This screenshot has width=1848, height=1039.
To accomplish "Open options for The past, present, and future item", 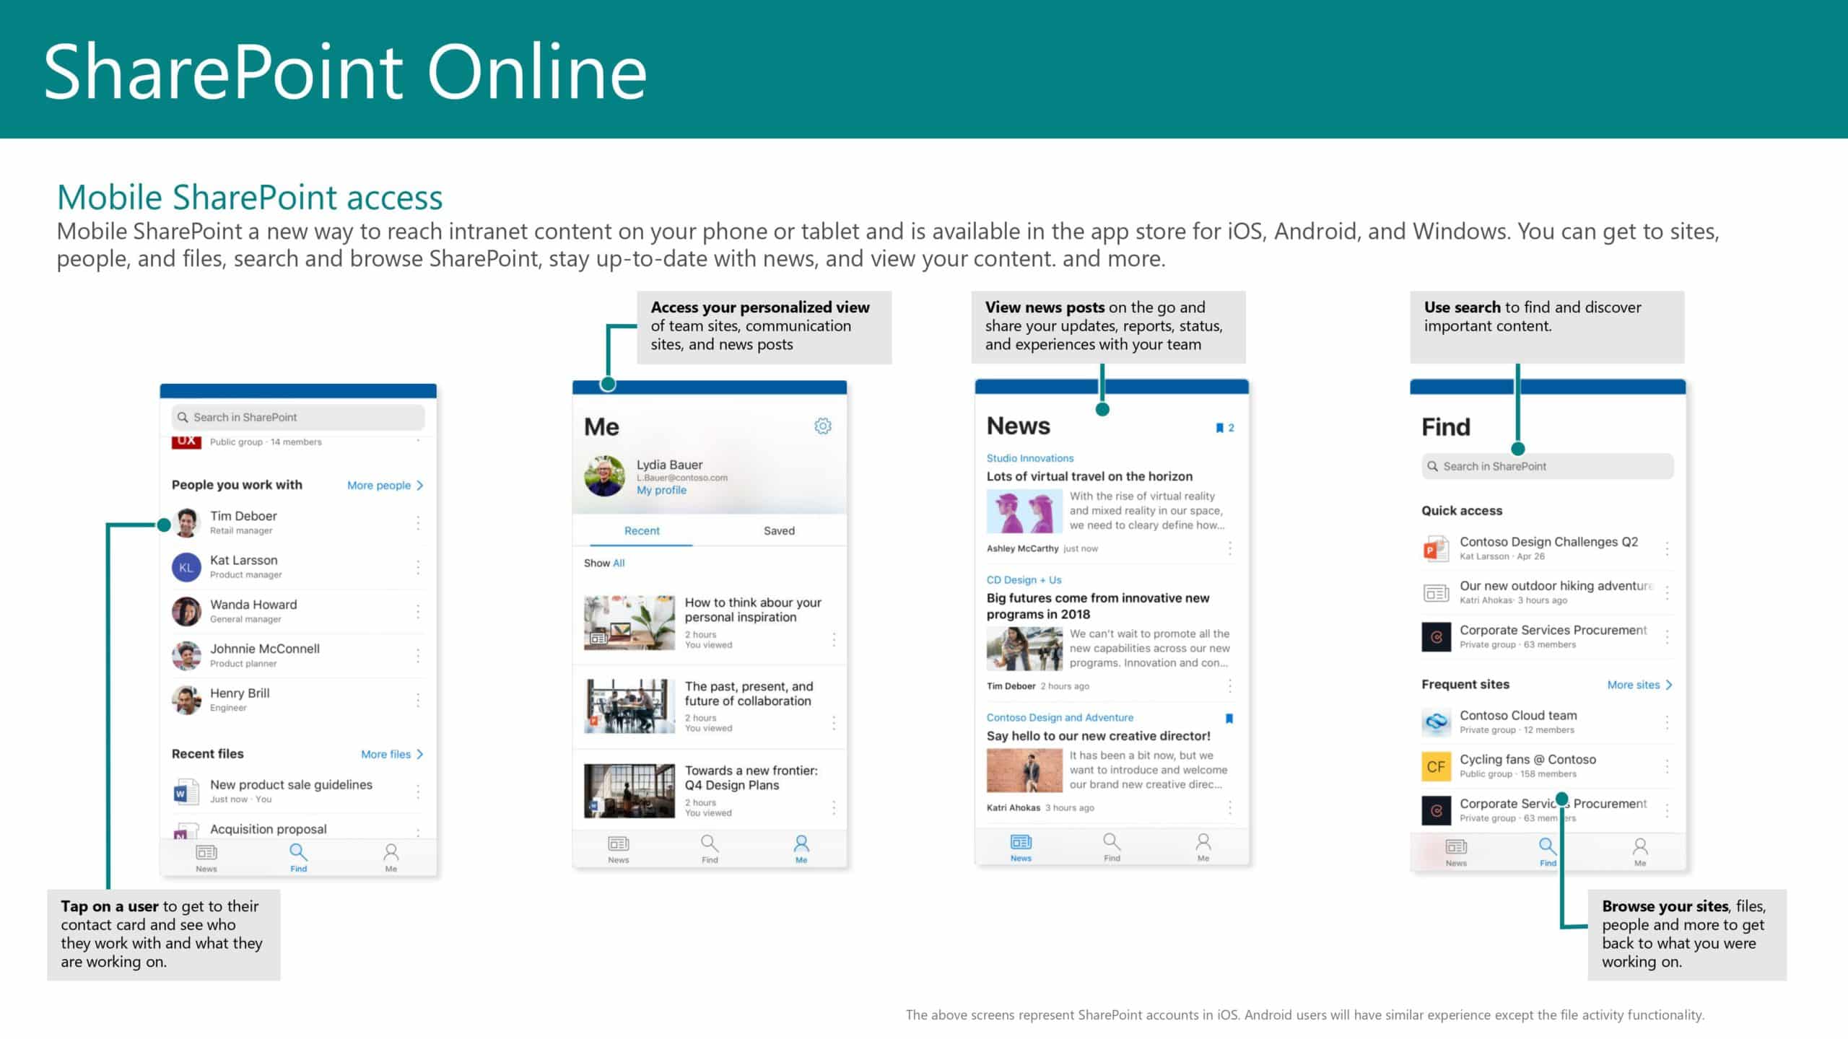I will (834, 722).
